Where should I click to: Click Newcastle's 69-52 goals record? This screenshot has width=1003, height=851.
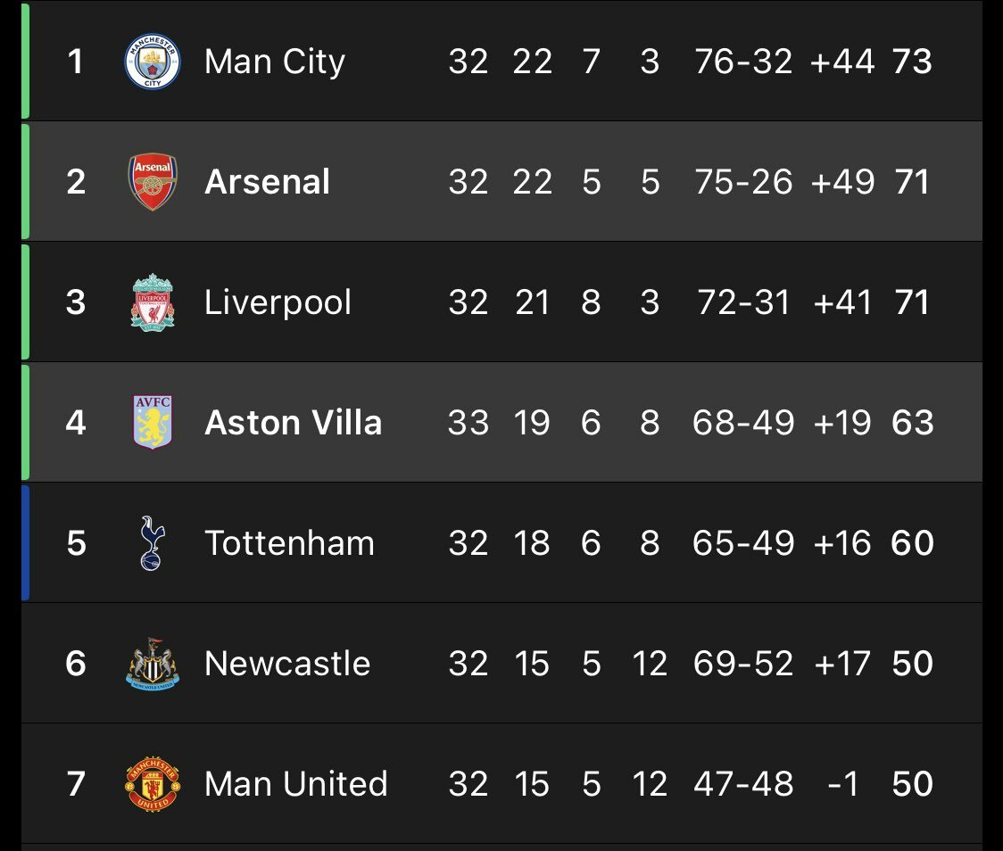pyautogui.click(x=743, y=664)
